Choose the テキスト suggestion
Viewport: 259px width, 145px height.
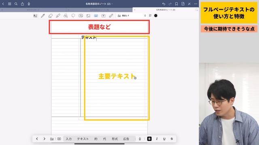coord(83,139)
